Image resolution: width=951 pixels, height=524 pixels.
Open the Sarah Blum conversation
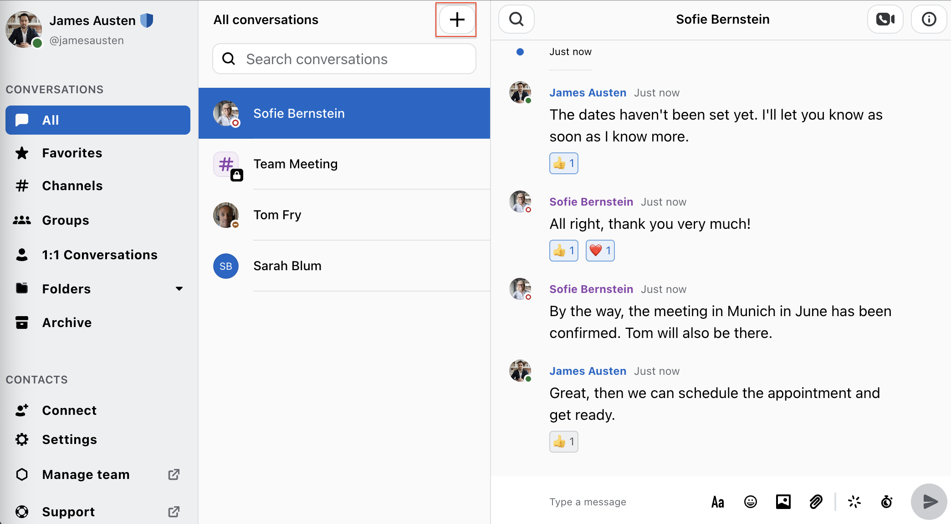344,266
